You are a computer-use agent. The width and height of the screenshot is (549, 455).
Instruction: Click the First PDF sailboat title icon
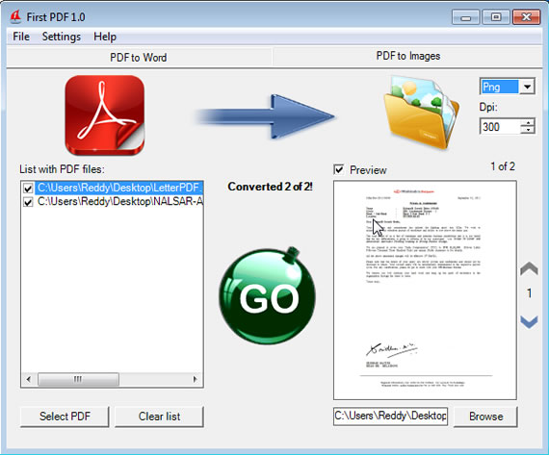[15, 16]
